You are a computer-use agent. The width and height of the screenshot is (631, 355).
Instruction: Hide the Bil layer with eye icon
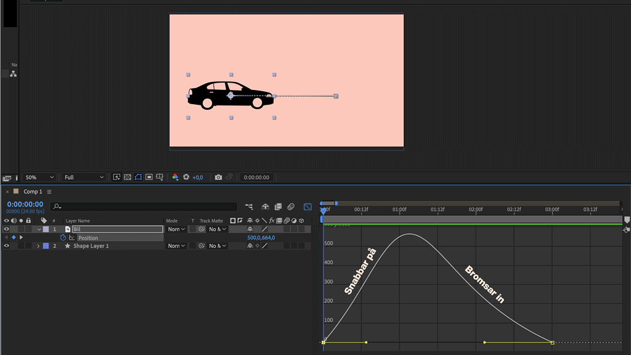pos(6,229)
